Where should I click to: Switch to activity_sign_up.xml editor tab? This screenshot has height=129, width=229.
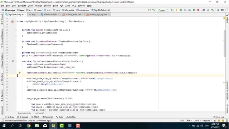coord(98,14)
